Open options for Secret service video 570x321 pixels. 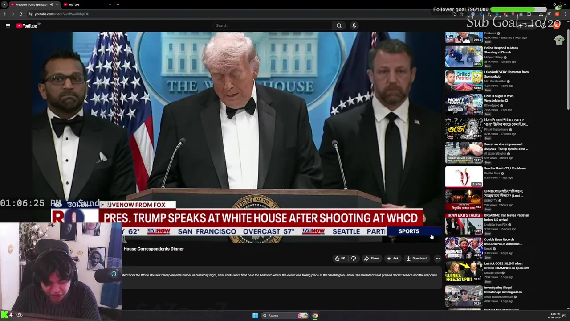(x=533, y=145)
